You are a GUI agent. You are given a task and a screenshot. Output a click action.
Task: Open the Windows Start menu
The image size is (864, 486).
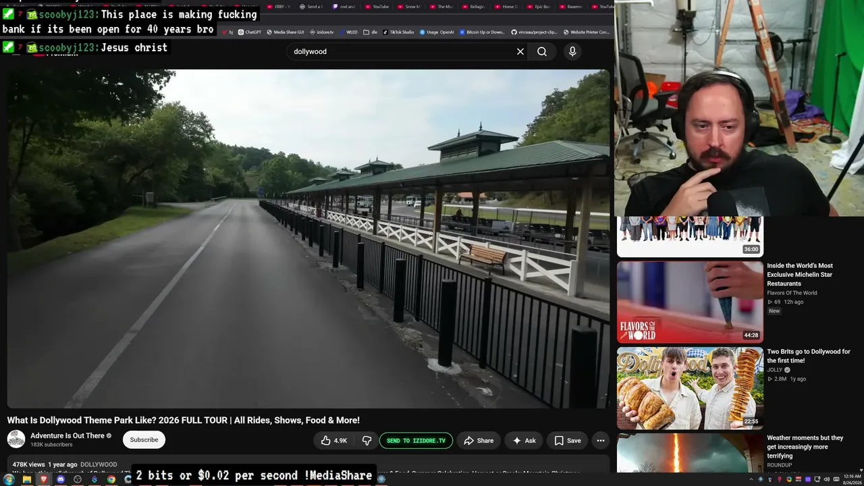tap(9, 480)
